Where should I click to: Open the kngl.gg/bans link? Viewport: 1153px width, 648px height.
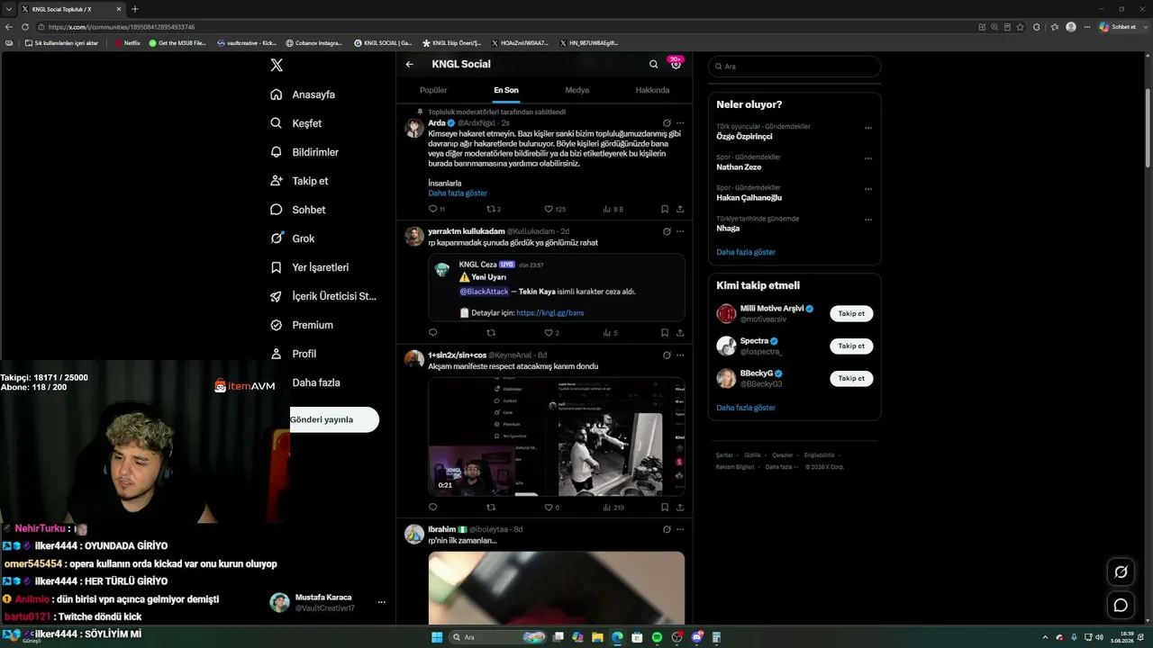tap(550, 313)
